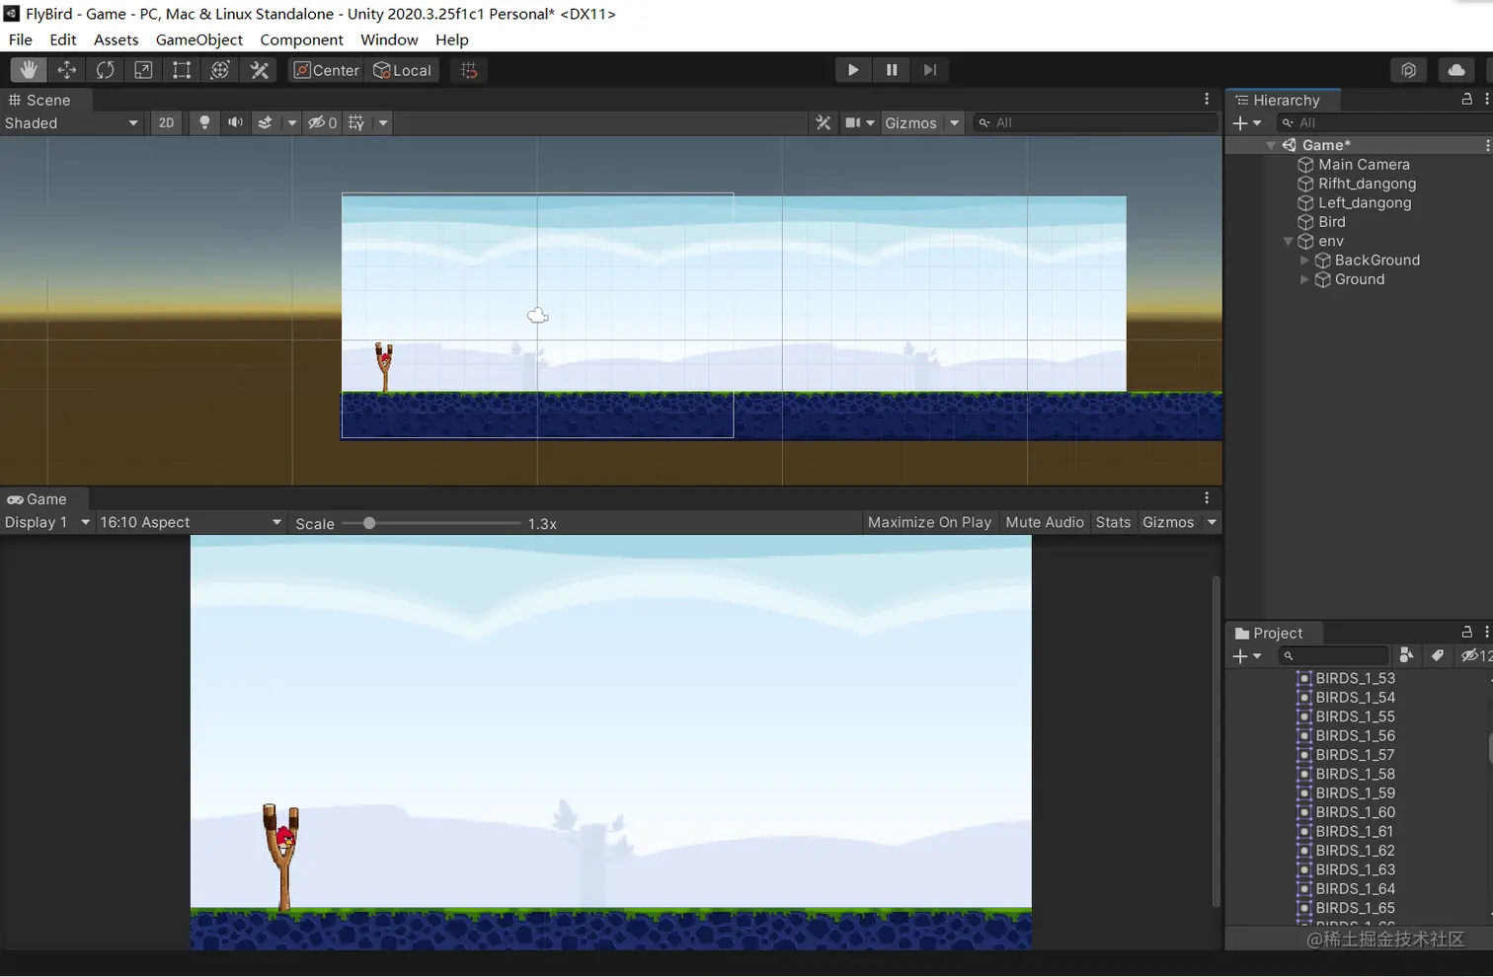
Task: Open custom editor tools
Action: tap(260, 70)
